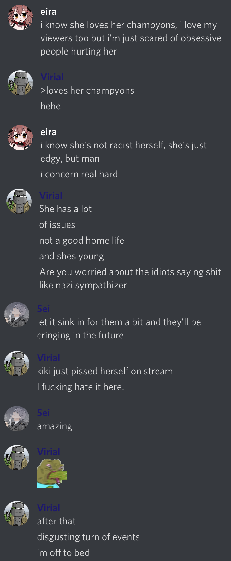Open Virial's avatar beside "after that"
Viewport: 231px width, 561px height.
(x=17, y=514)
